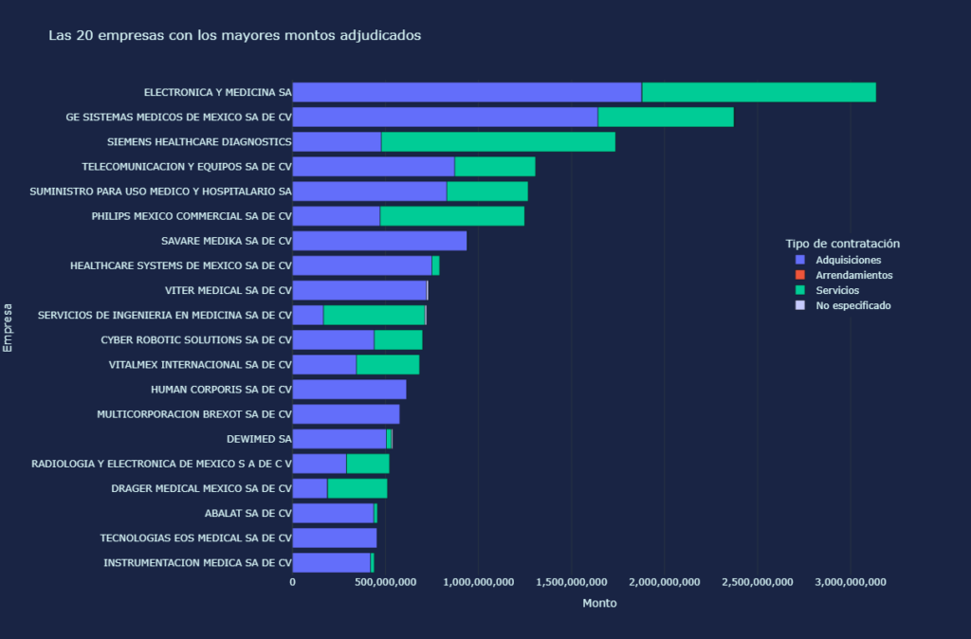Click HEALTHCARE SYSTEMS DE MEXICO blue bar
This screenshot has height=639, width=971.
(362, 265)
